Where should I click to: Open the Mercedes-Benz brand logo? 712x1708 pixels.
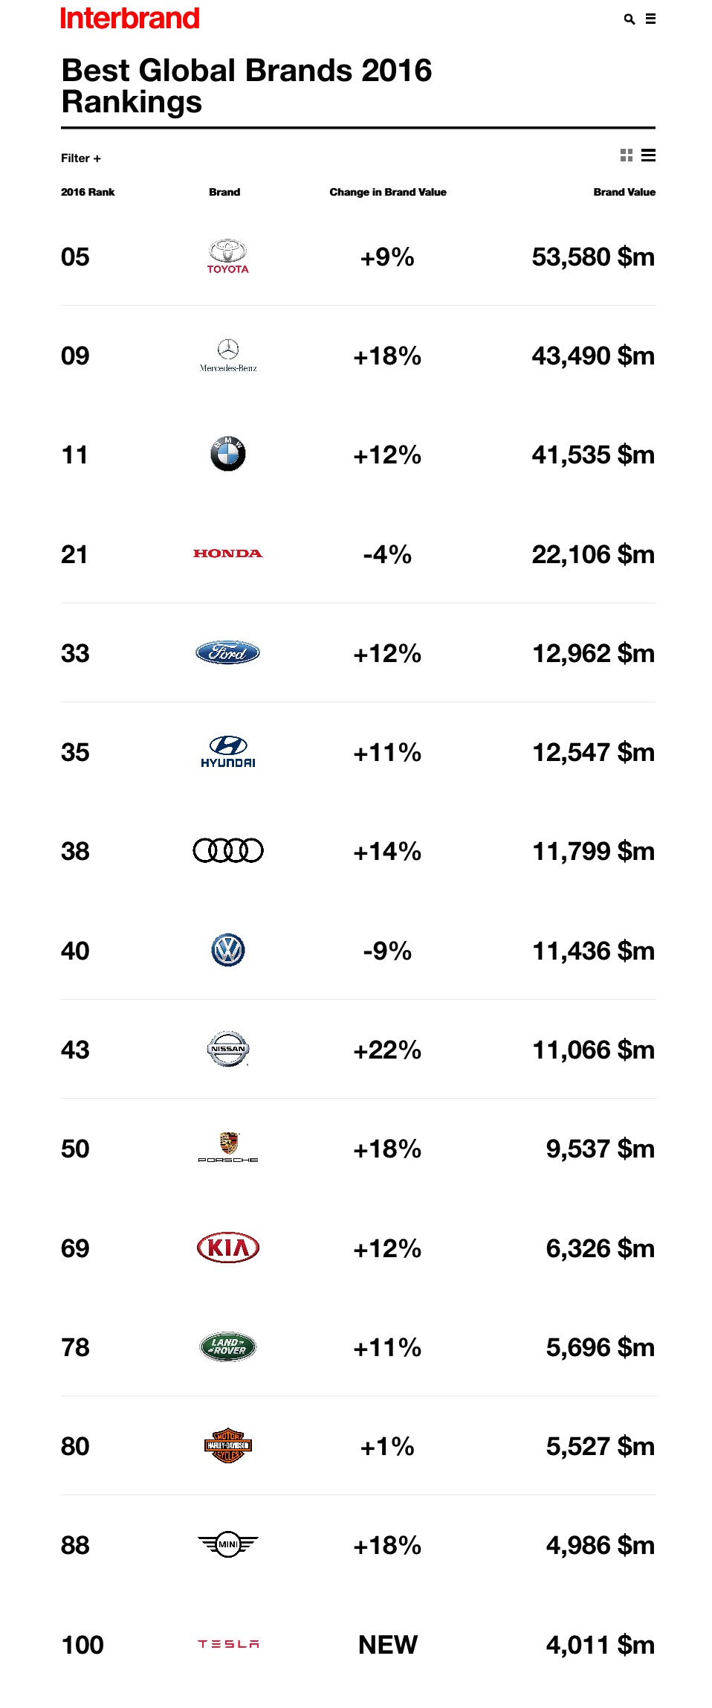coord(227,356)
